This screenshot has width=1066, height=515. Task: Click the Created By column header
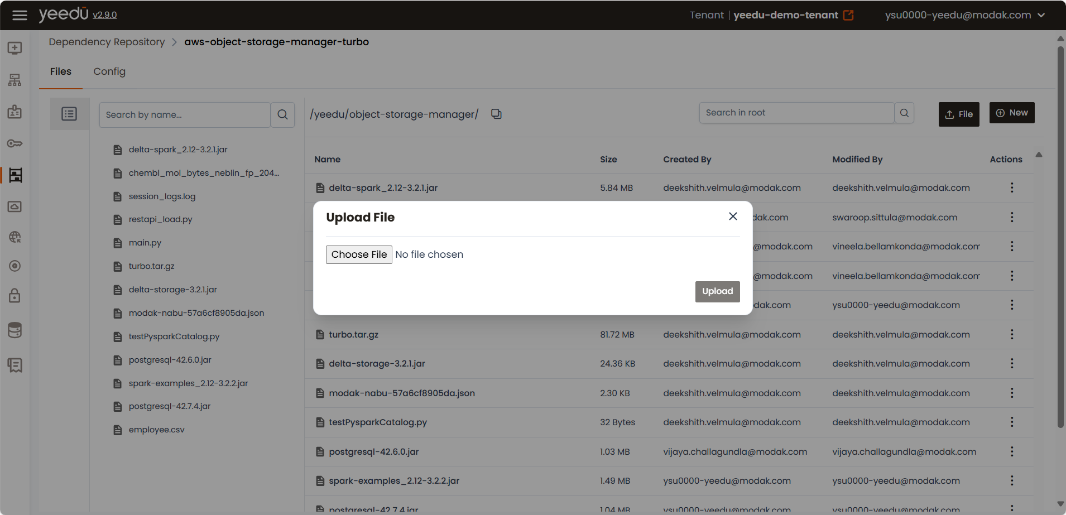[687, 160]
